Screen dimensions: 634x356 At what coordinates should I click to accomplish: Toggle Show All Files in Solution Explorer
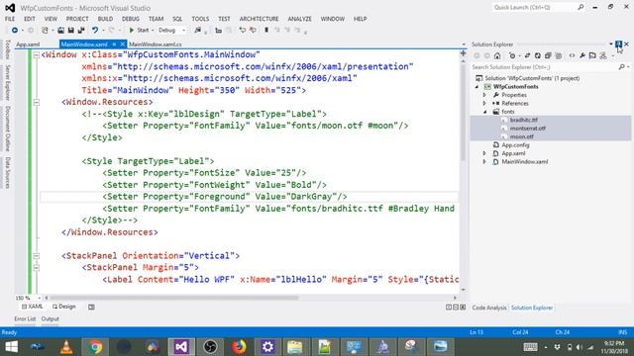(559, 55)
